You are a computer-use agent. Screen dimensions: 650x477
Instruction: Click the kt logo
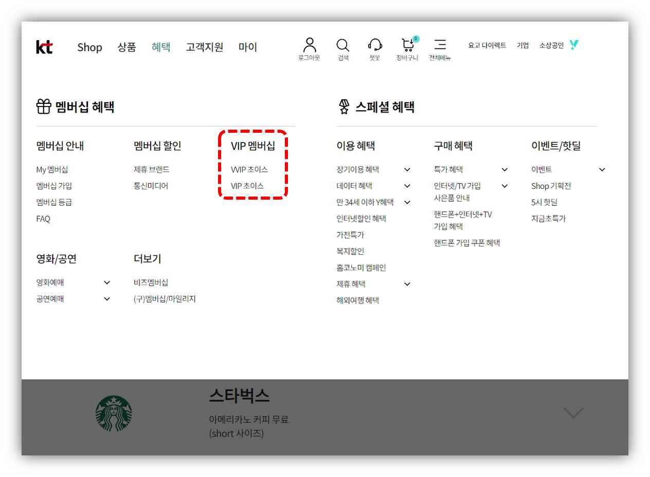click(43, 47)
